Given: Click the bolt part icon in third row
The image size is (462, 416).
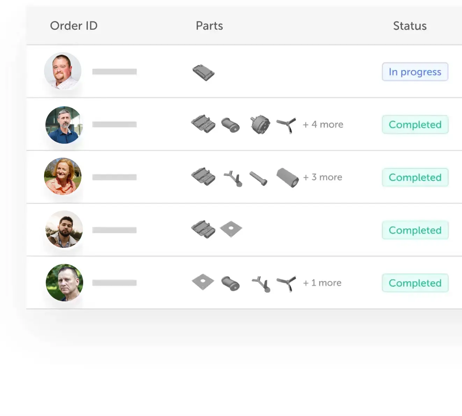Looking at the screenshot, I should click(x=259, y=178).
